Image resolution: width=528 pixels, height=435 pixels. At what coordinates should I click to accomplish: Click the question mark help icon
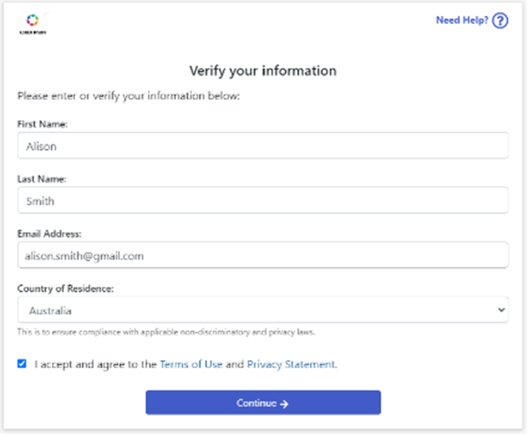(500, 21)
